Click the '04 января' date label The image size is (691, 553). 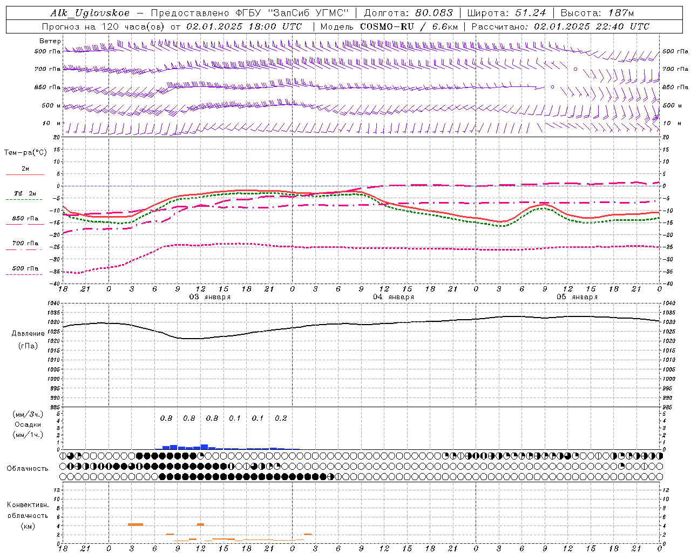394,297
